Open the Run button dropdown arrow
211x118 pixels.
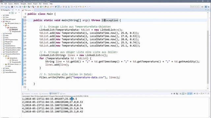point(26,7)
